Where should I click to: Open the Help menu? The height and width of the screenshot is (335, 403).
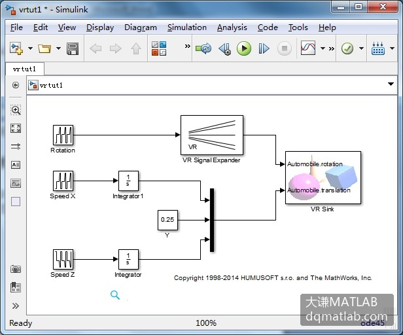[327, 27]
